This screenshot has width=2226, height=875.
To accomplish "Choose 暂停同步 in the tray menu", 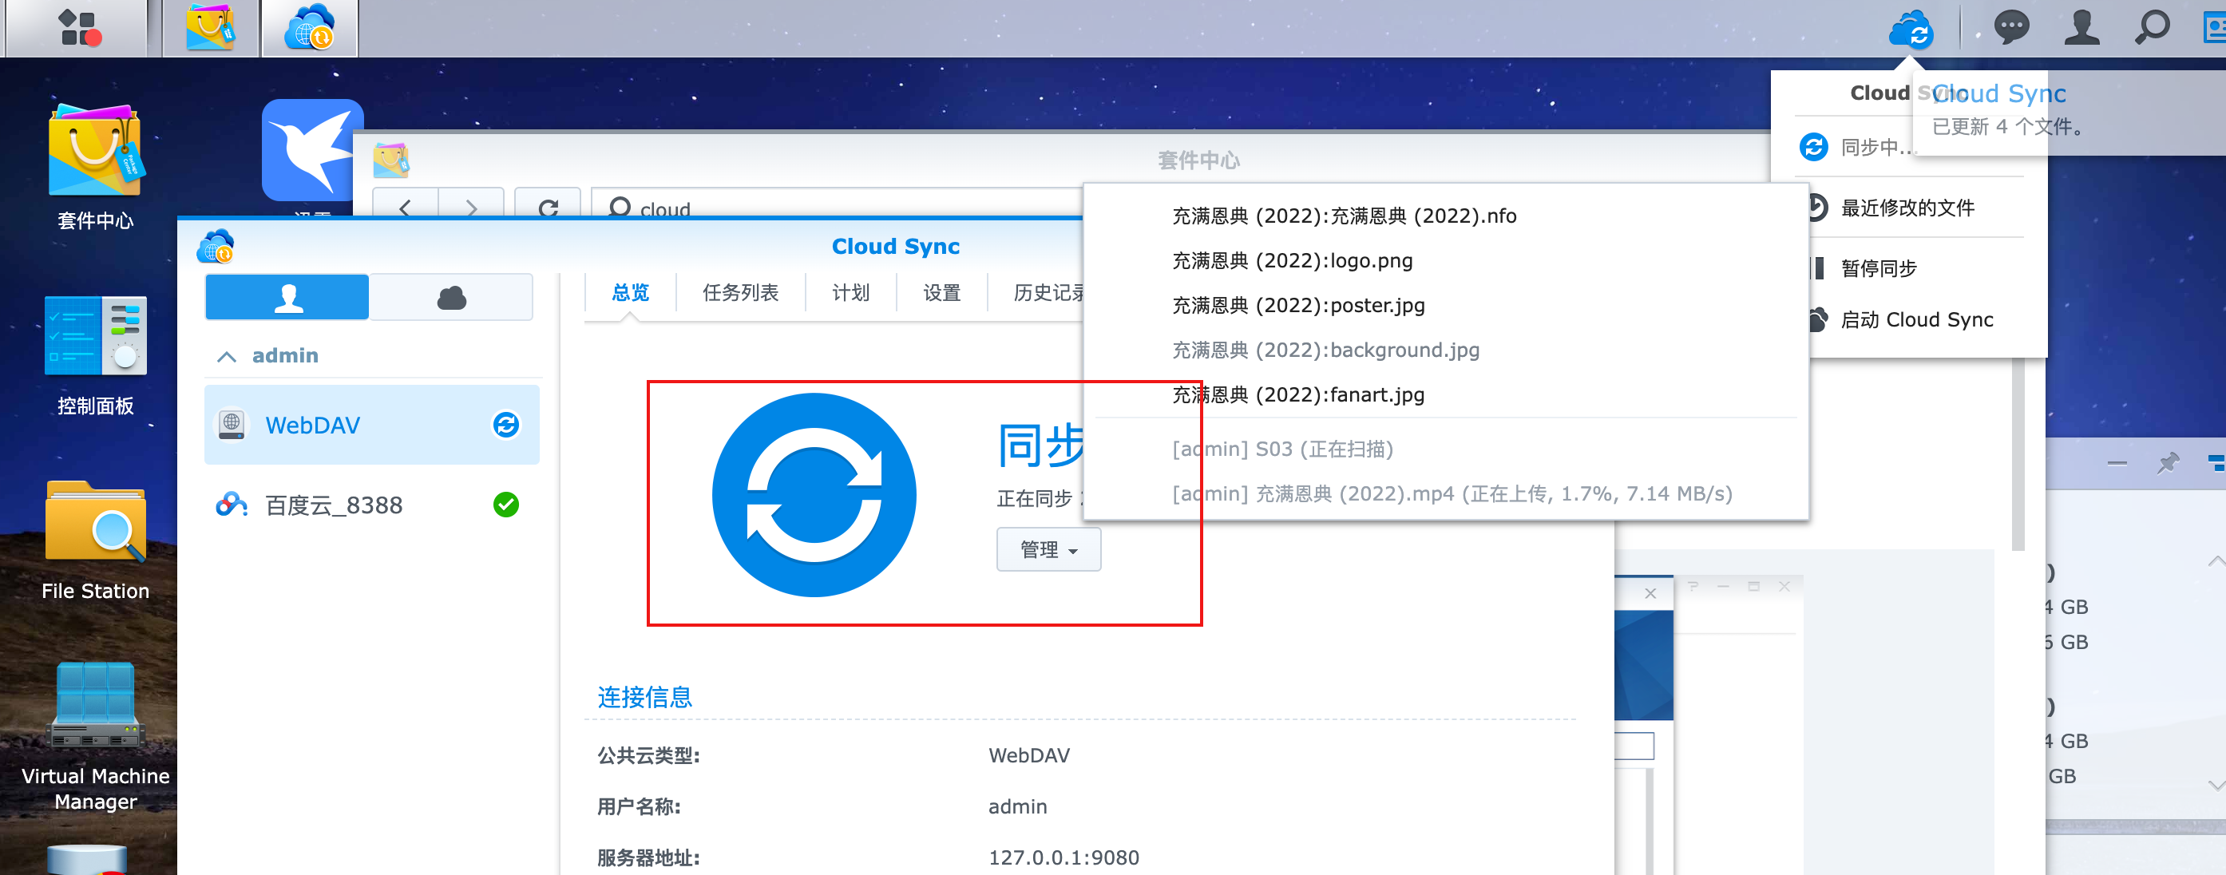I will tap(1879, 268).
